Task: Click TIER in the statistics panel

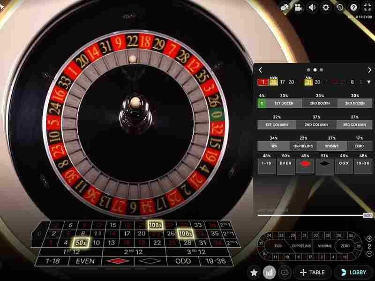Action: click(274, 146)
